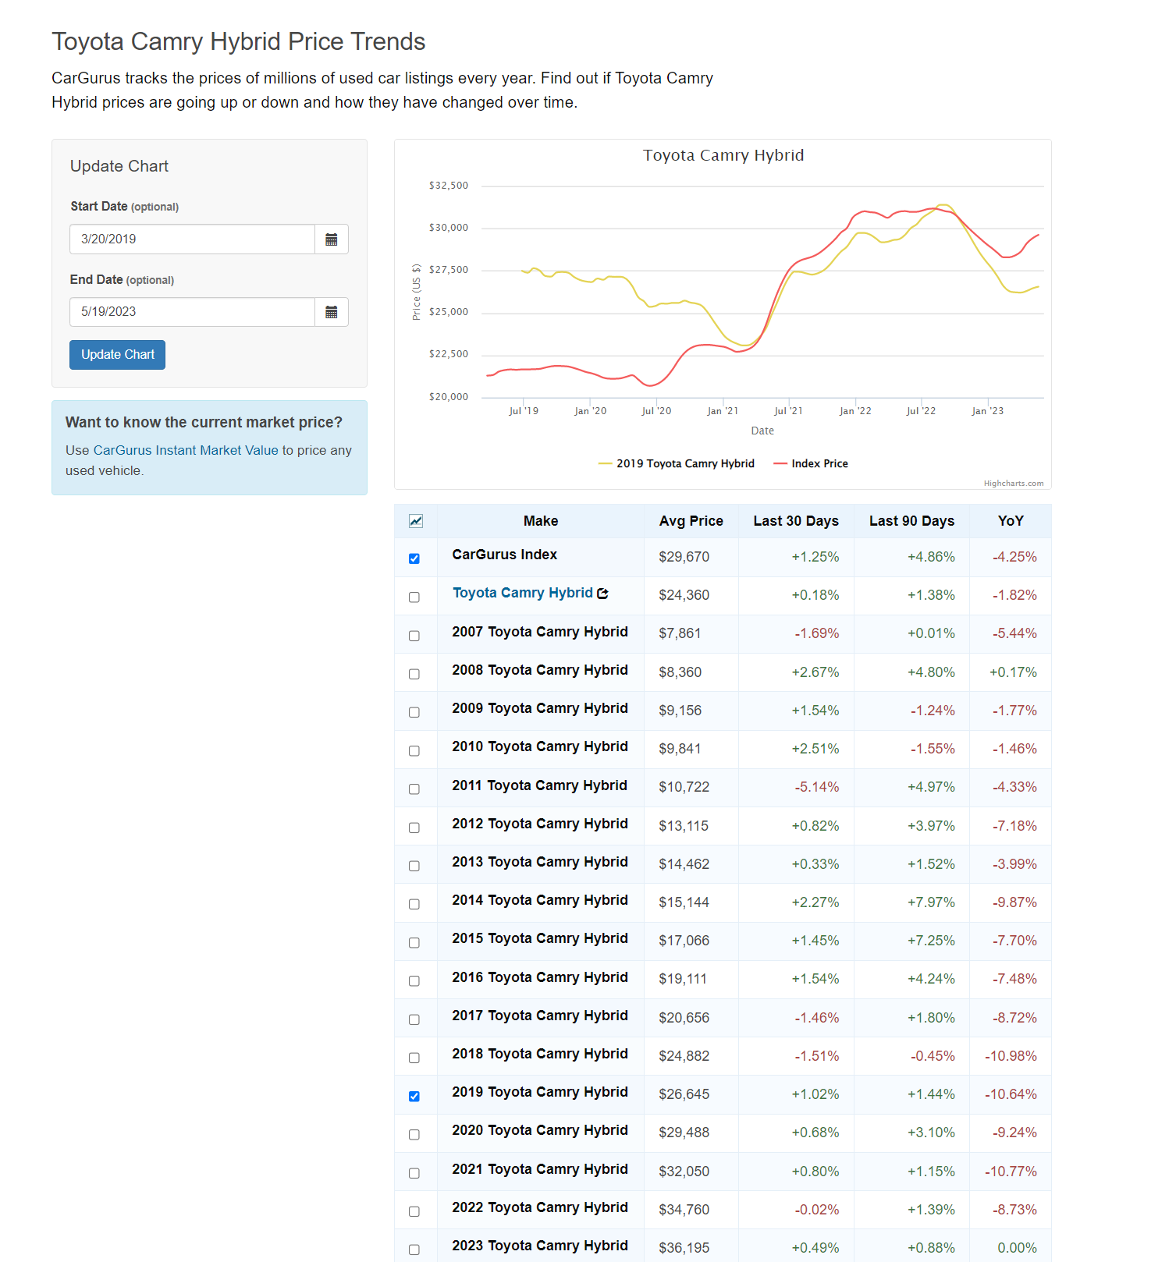Open the End Date calendar picker
The width and height of the screenshot is (1176, 1262).
[x=332, y=312]
